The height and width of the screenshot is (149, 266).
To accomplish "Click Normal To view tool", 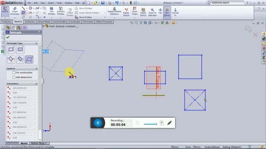I will click(x=175, y=12).
